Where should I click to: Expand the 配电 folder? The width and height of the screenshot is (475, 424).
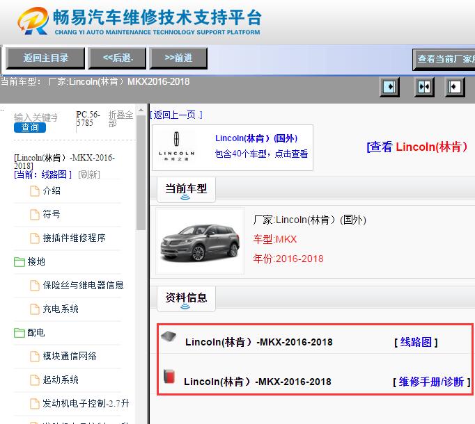point(29,333)
